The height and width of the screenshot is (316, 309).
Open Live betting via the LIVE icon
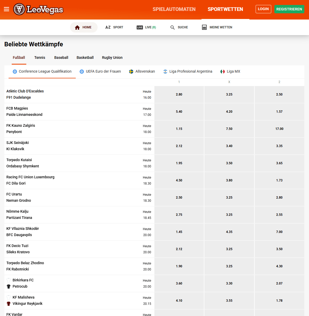(140, 27)
